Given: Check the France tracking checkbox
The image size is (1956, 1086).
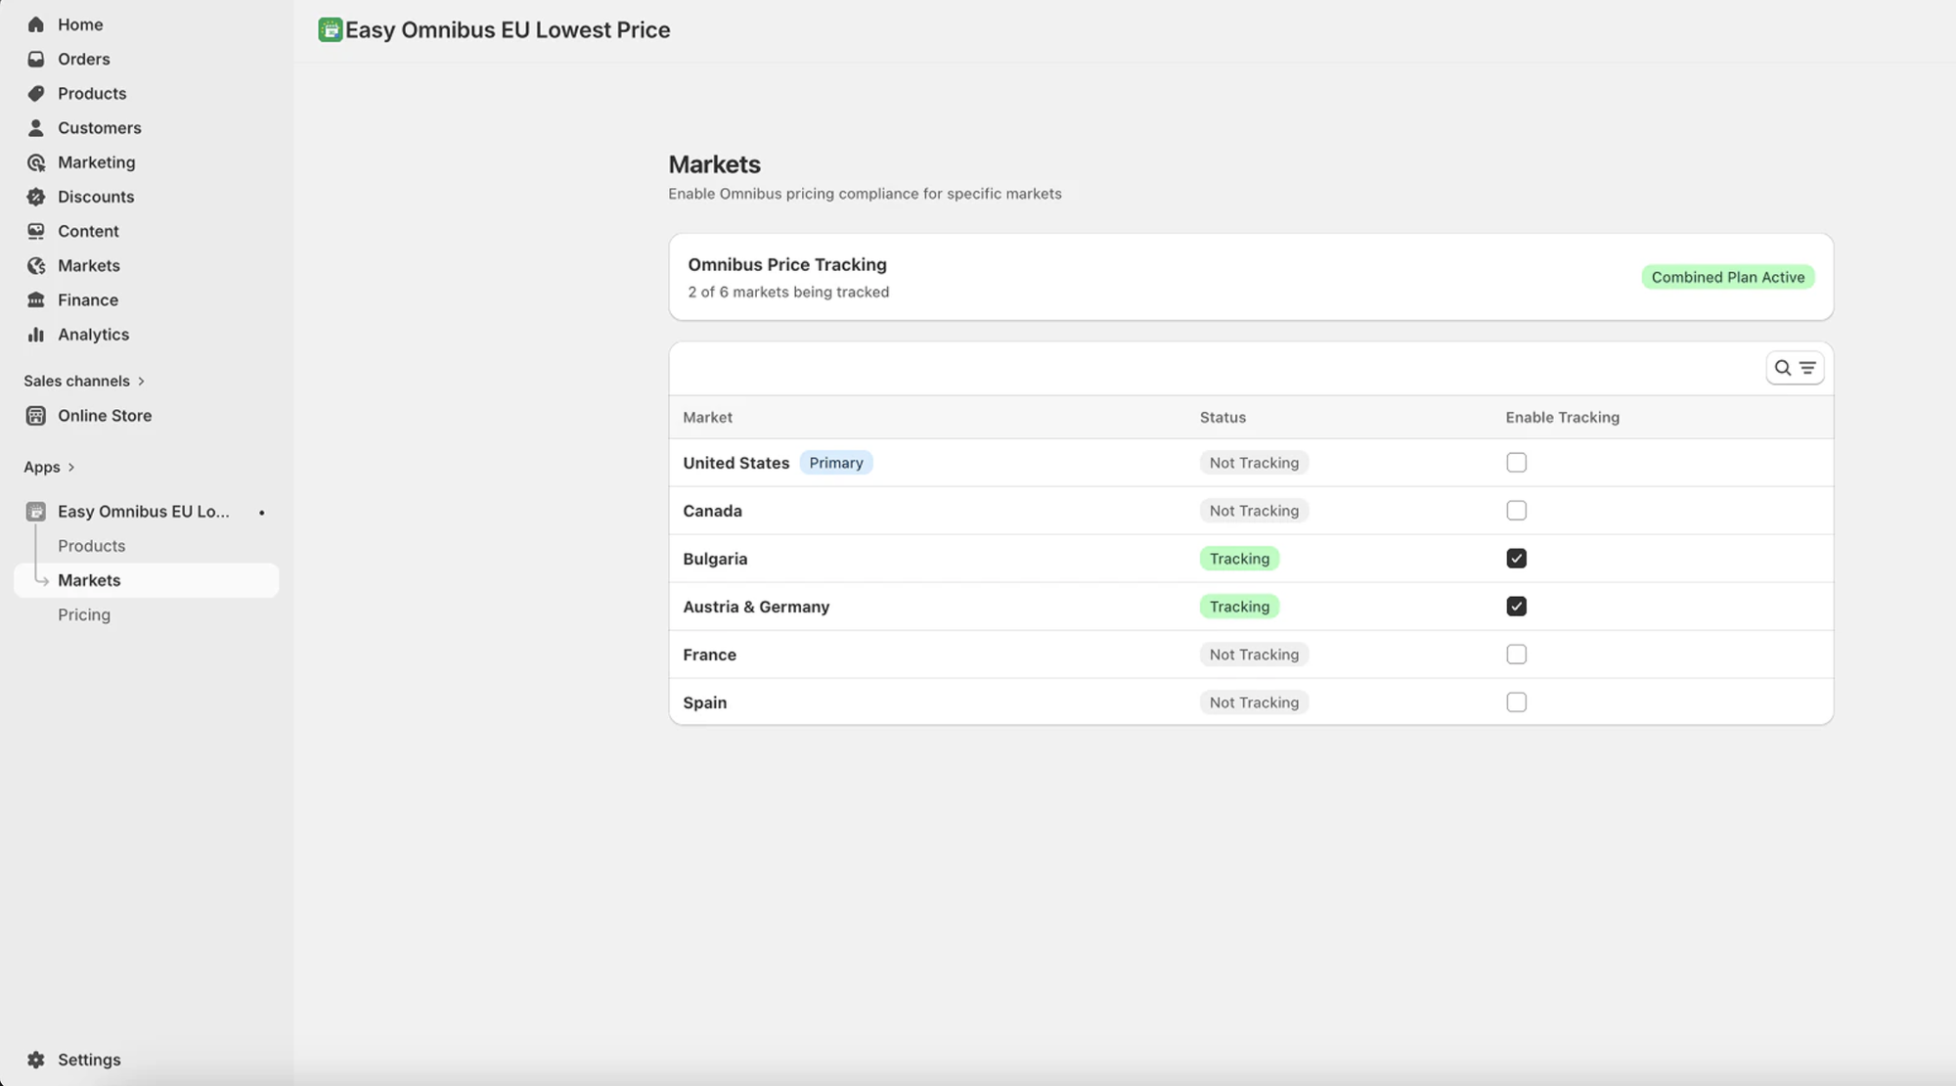Looking at the screenshot, I should coord(1516,655).
